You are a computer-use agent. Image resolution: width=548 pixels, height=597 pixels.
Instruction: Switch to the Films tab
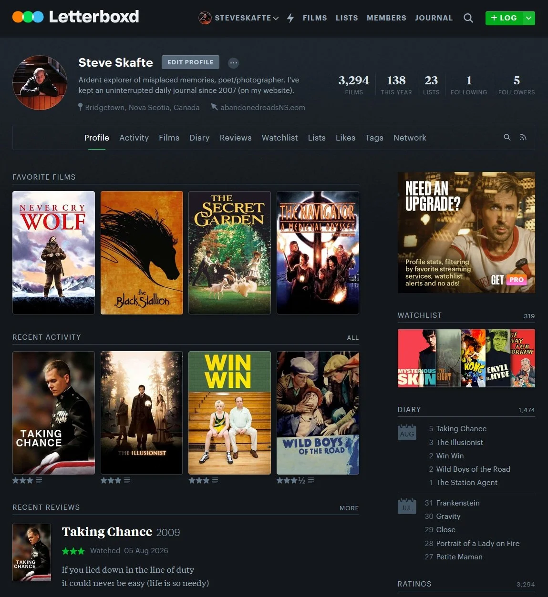169,138
